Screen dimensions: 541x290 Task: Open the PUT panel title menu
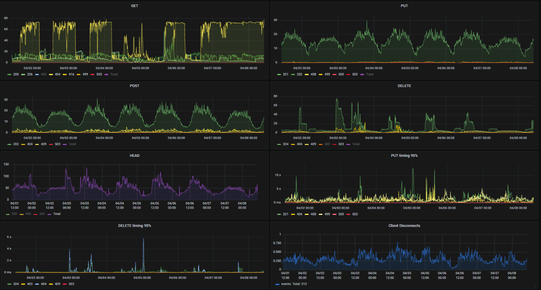(404, 6)
